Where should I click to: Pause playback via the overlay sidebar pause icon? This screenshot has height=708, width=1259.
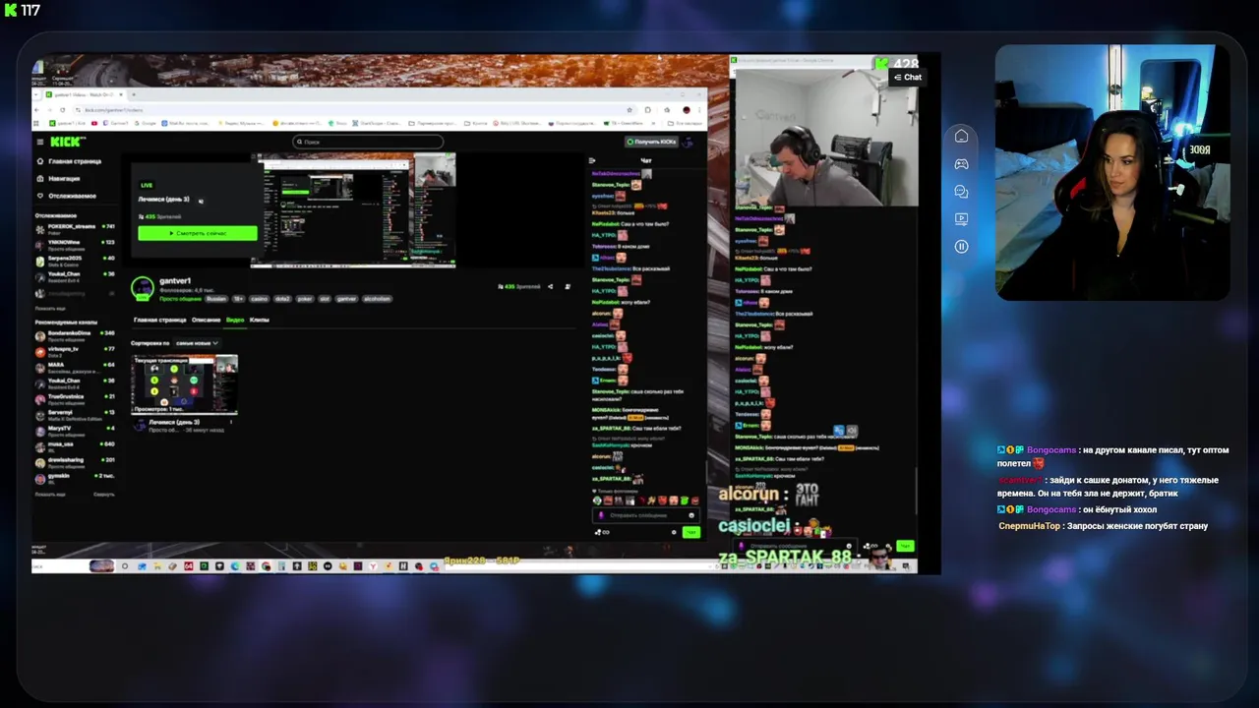point(962,247)
